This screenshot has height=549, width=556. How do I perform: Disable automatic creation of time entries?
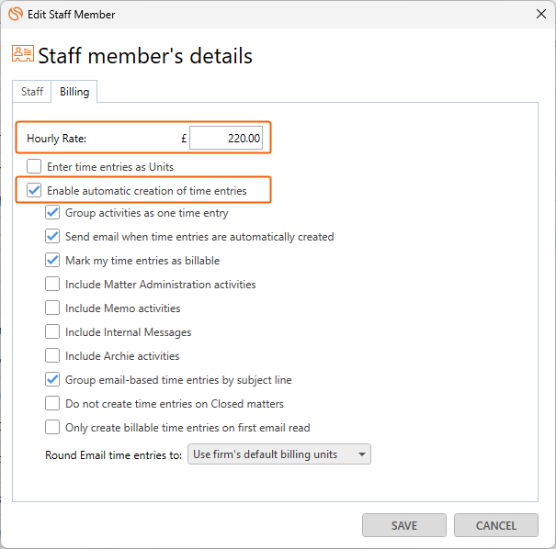[34, 190]
